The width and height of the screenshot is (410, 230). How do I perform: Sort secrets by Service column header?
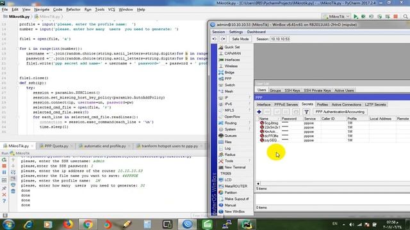[x=311, y=119]
